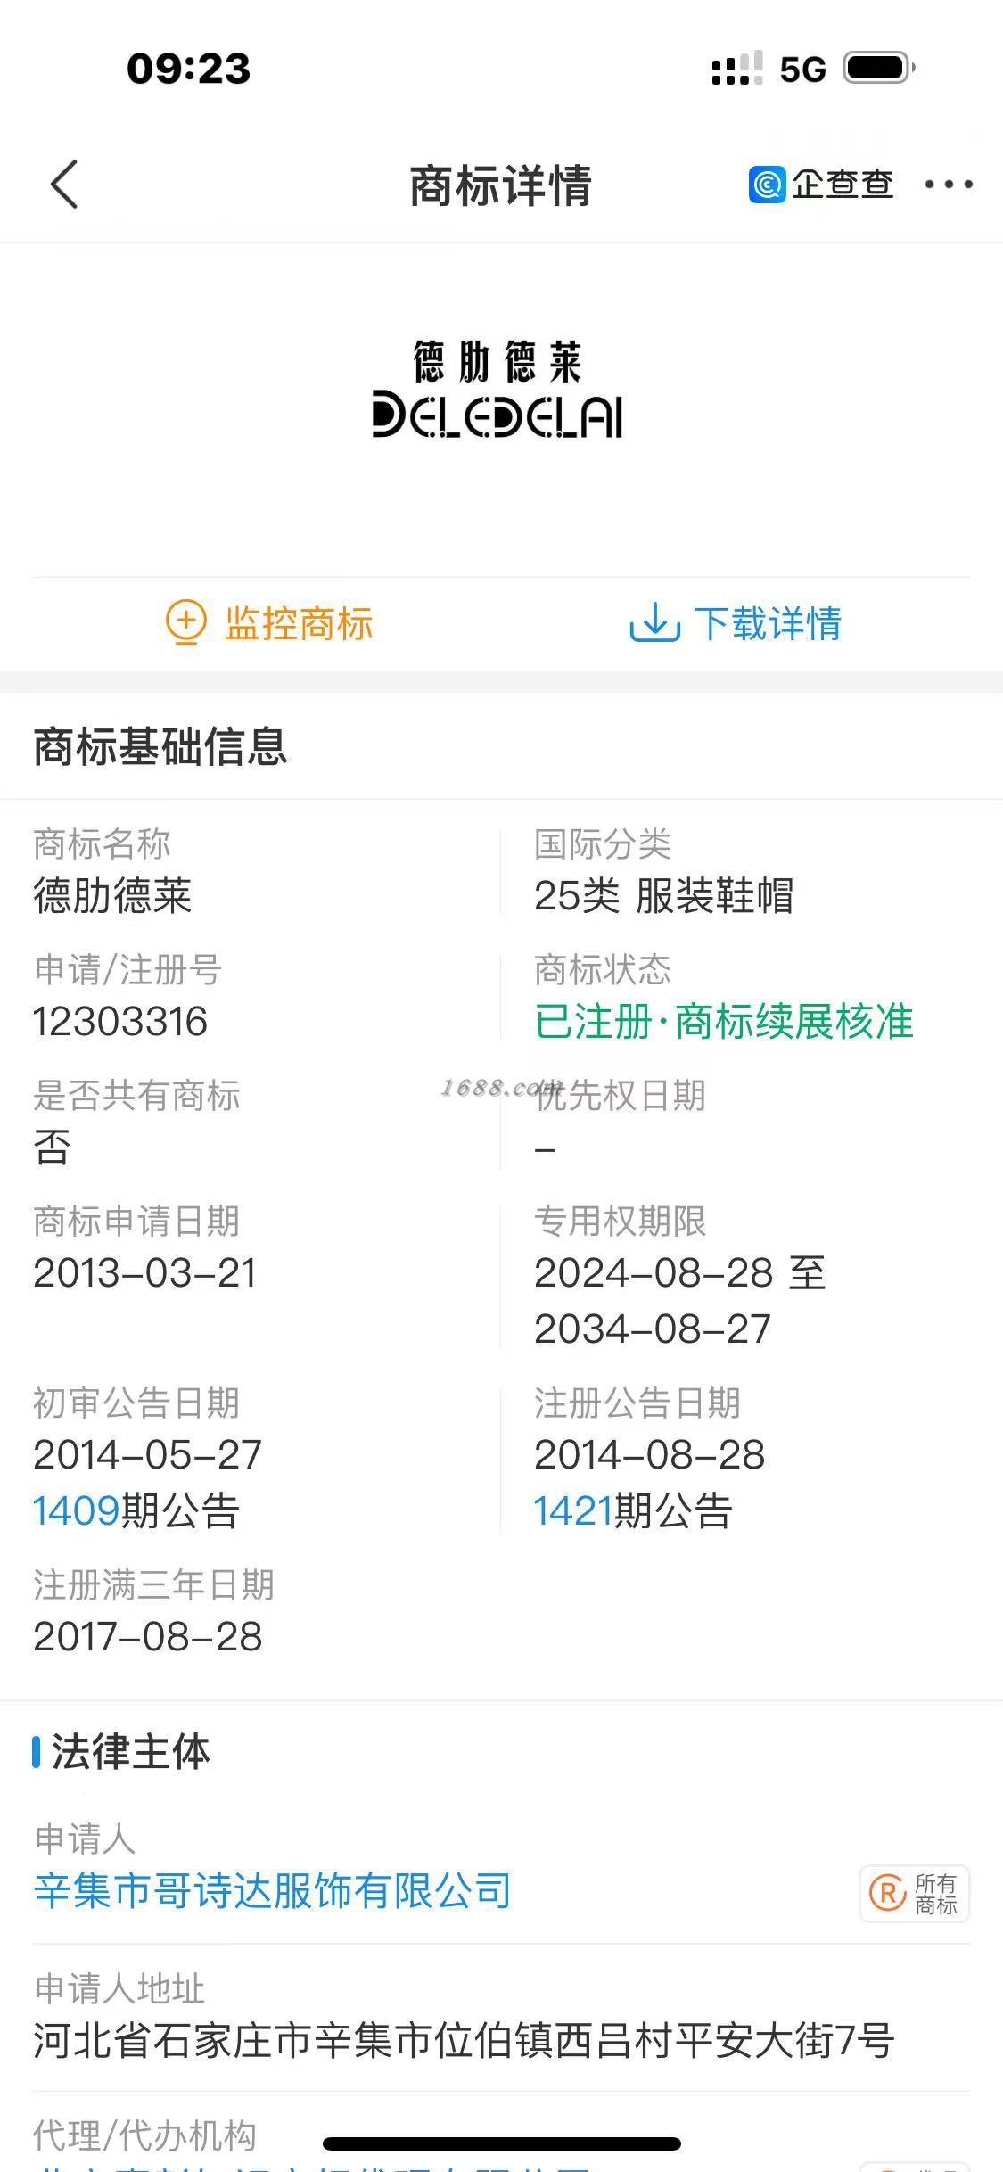Viewport: 1003px width, 2172px height.
Task: Tap the 监控商标 plus icon
Action: pos(186,622)
